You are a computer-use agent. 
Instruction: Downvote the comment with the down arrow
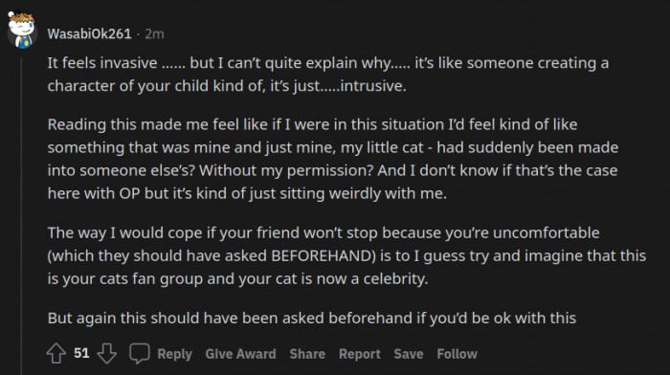pyautogui.click(x=107, y=354)
